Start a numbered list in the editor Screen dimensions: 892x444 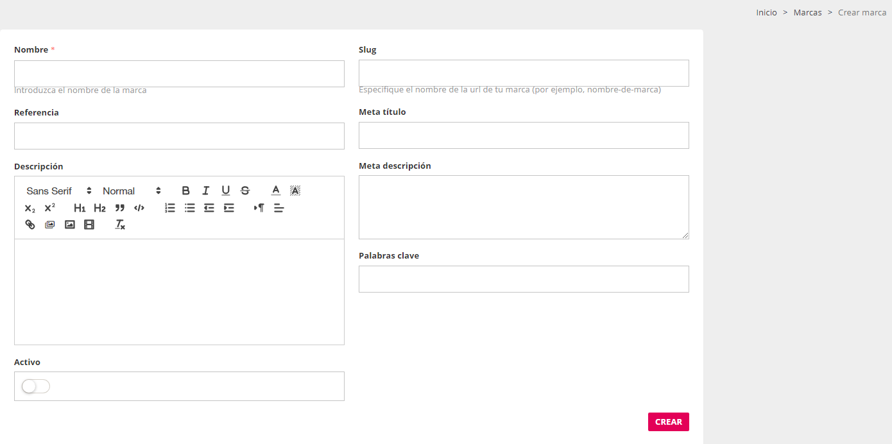click(170, 208)
